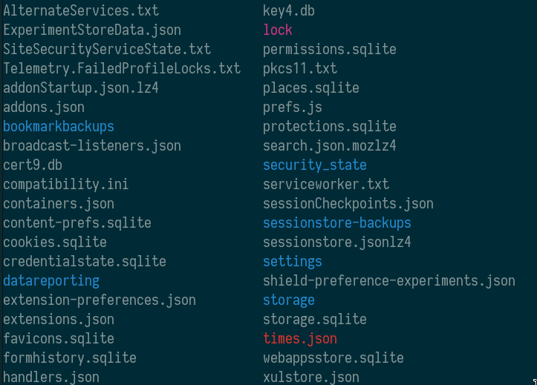Click the prefs.js file name
537x385 pixels.
click(x=293, y=107)
